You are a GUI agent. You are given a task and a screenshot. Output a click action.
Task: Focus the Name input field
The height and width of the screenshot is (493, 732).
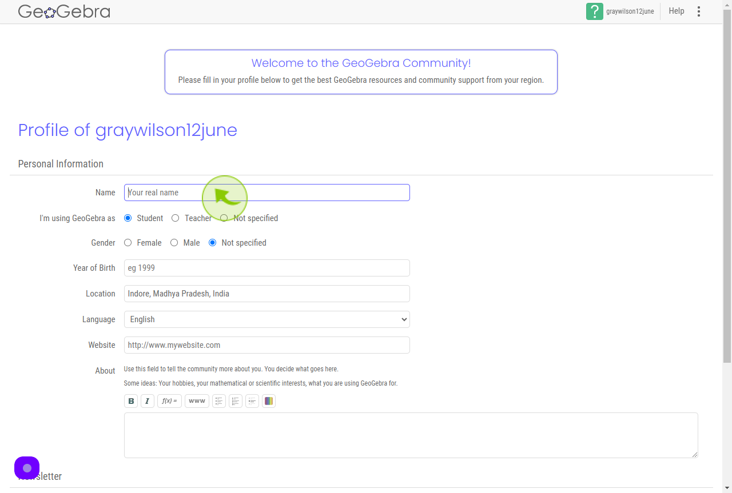click(267, 193)
